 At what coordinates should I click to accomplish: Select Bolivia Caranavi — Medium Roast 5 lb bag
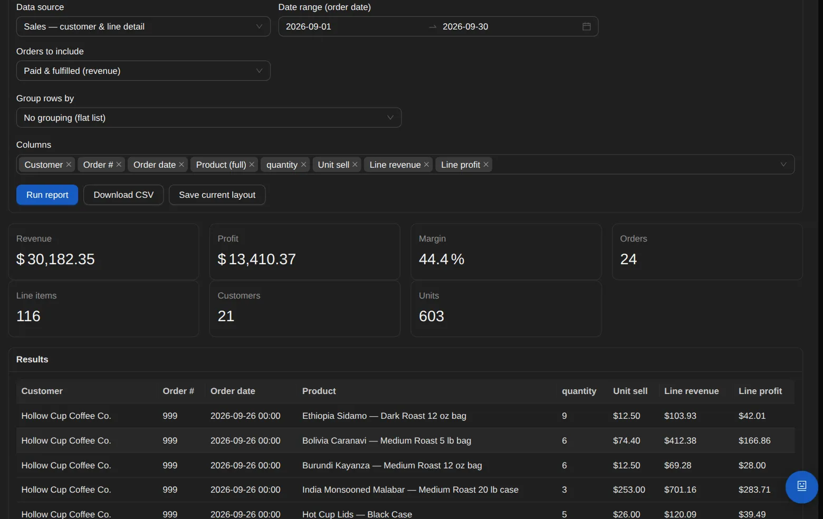(x=387, y=440)
